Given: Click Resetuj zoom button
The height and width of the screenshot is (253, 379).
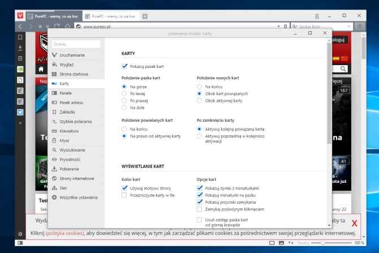Looking at the screenshot, I should [303, 243].
